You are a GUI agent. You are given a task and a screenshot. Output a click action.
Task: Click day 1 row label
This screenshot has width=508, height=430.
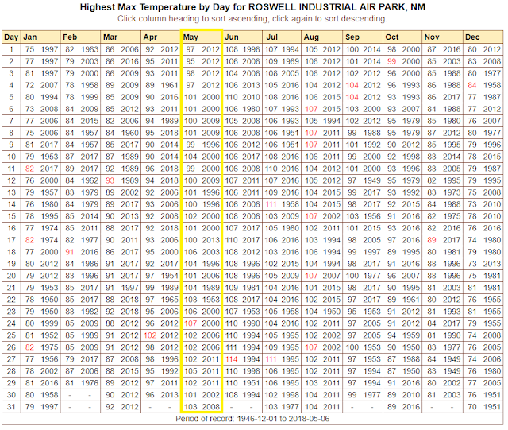click(11, 49)
